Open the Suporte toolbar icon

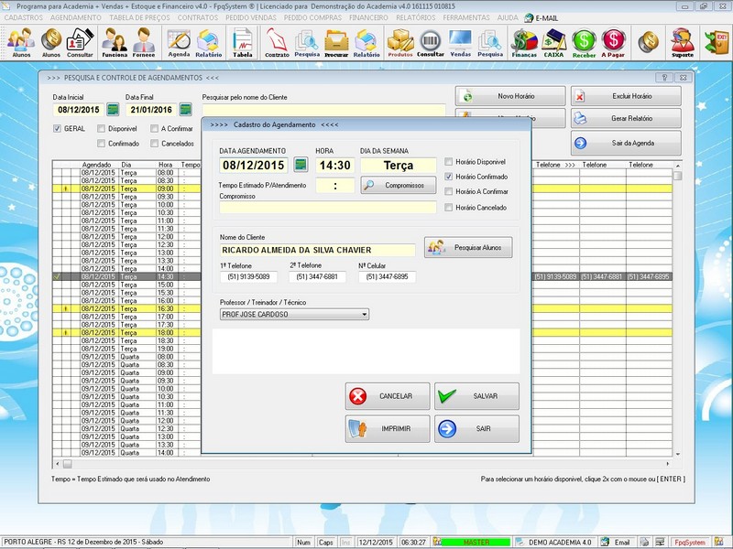point(682,42)
